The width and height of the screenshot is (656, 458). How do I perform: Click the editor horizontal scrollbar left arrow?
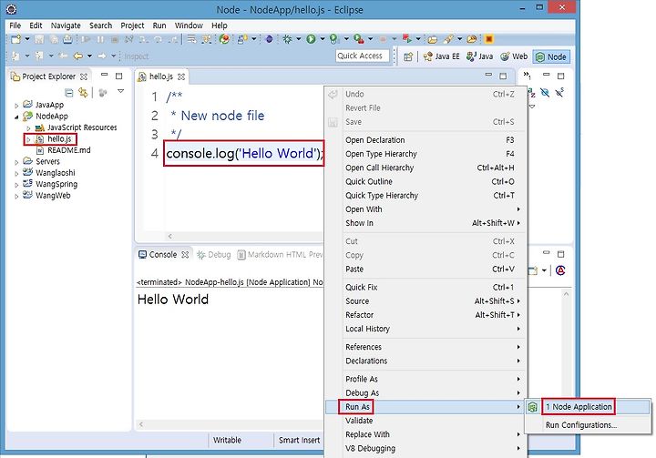coord(169,237)
